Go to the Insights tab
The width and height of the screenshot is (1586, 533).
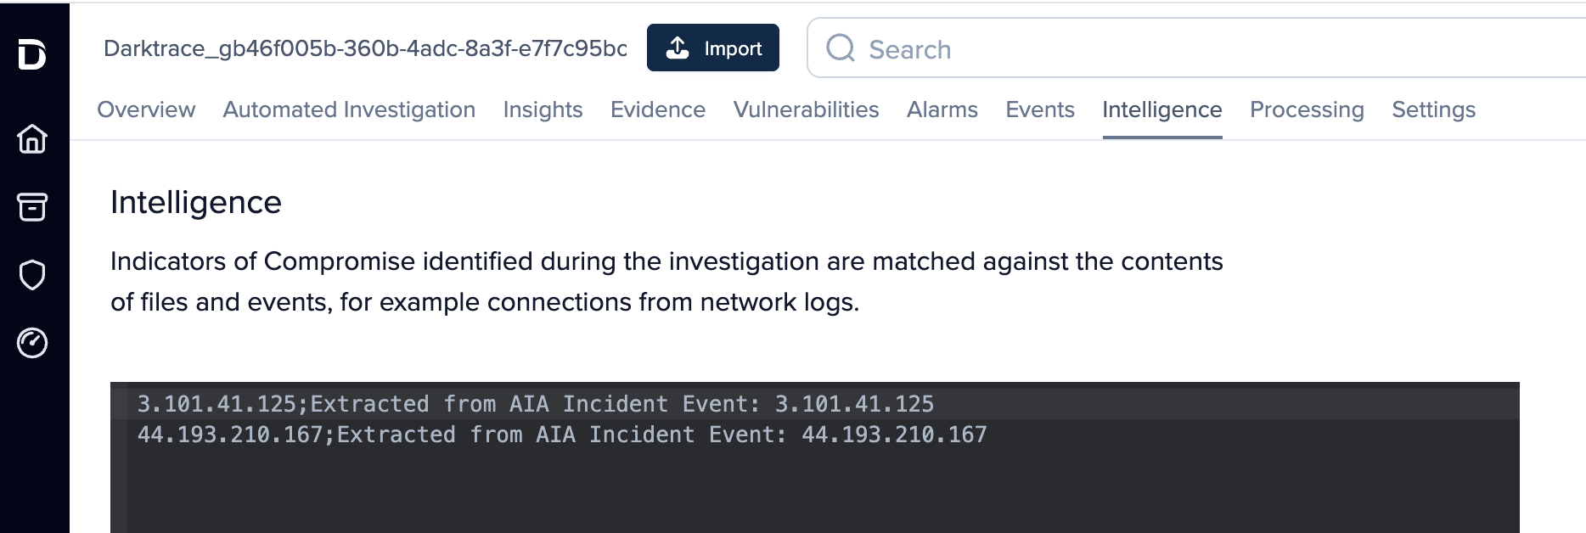point(543,109)
